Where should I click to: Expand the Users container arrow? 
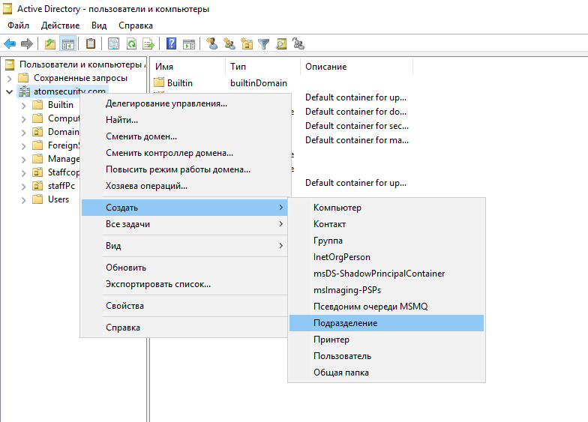pyautogui.click(x=24, y=199)
